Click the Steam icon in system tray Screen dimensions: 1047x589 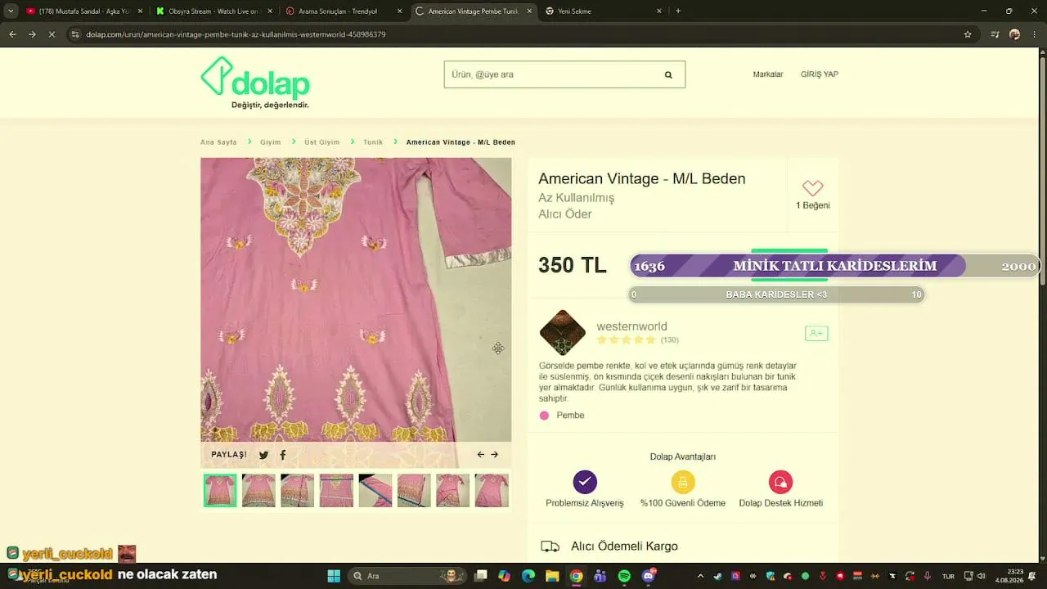[x=717, y=576]
